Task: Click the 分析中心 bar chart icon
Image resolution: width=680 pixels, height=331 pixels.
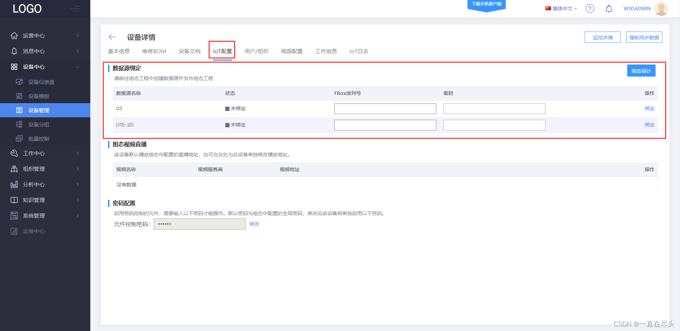Action: pyautogui.click(x=14, y=184)
